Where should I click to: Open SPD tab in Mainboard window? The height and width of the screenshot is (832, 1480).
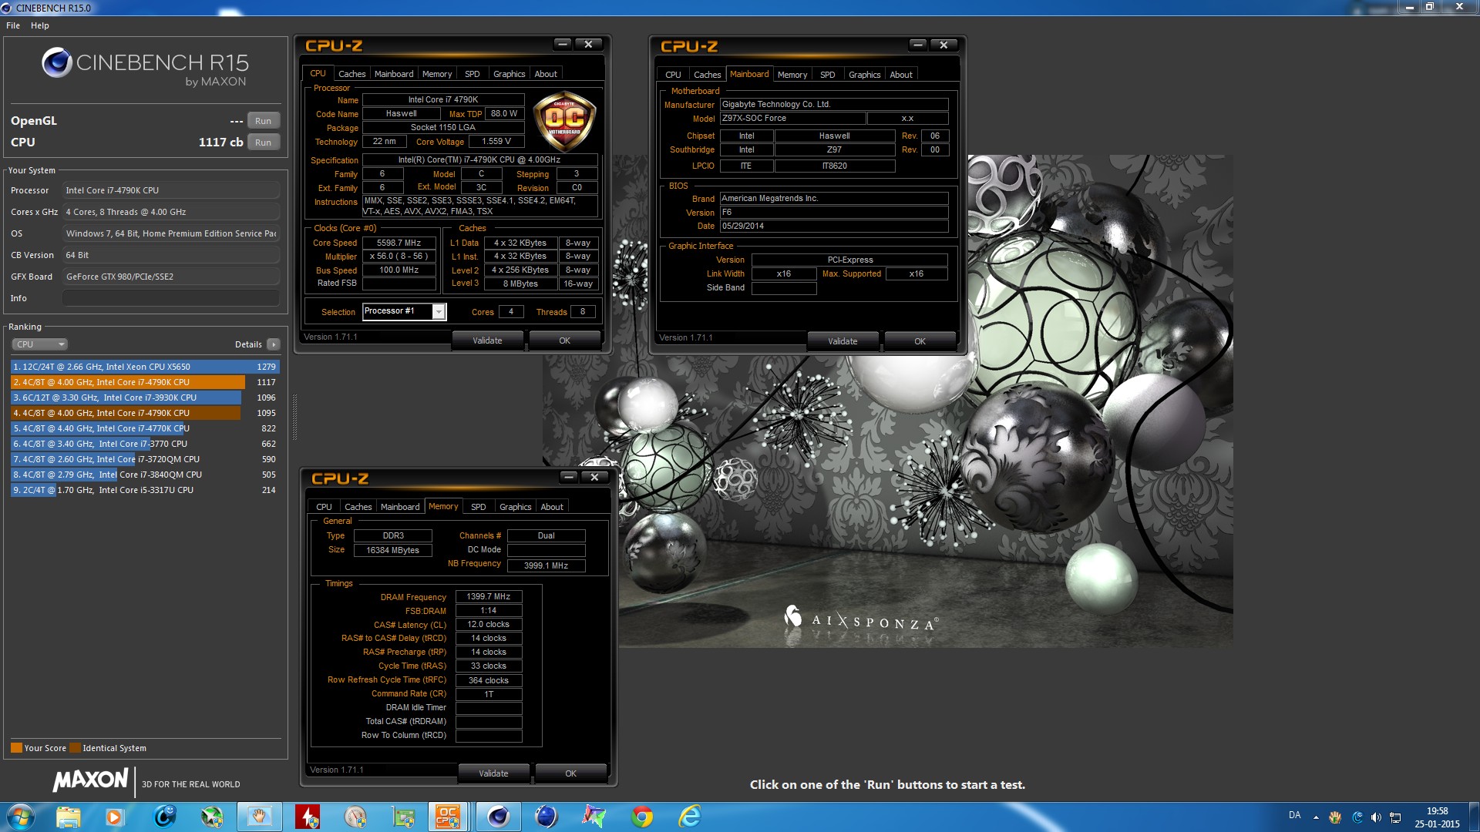tap(828, 75)
